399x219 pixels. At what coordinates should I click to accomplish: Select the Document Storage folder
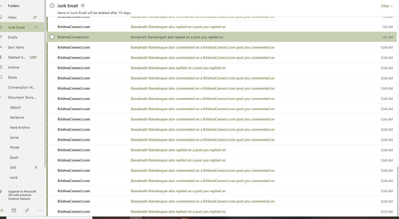[x=22, y=97]
